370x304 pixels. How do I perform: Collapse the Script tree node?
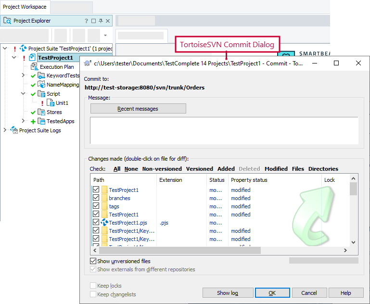click(x=23, y=94)
